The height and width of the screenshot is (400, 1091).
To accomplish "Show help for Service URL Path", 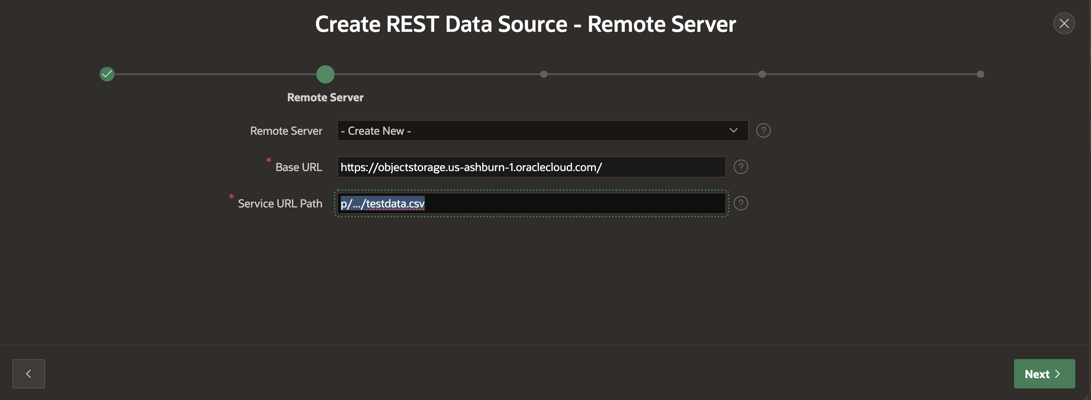I will click(x=740, y=204).
